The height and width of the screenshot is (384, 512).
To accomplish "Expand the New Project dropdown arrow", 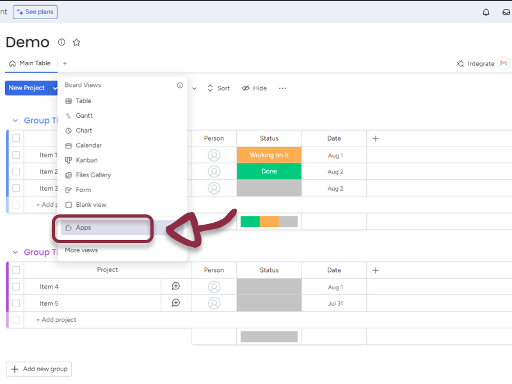I will point(54,88).
